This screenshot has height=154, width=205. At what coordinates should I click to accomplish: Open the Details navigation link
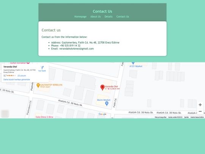click(x=109, y=17)
